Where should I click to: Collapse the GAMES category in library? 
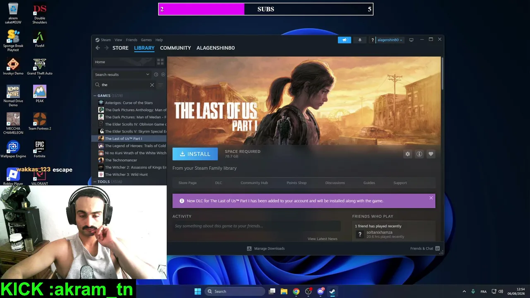click(95, 96)
